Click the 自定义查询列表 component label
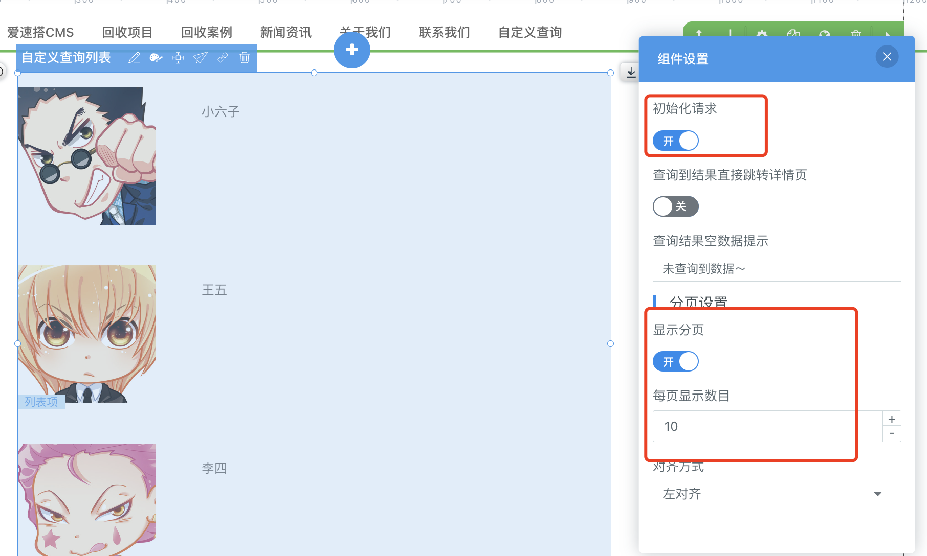Viewport: 927px width, 556px height. tap(67, 58)
